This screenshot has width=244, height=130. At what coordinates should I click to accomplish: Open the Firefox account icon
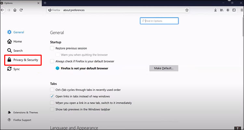(x=228, y=10)
